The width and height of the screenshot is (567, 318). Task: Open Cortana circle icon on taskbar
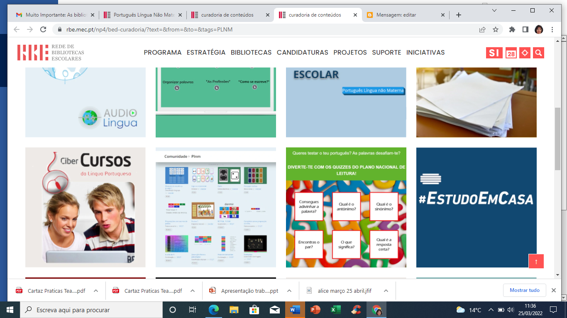click(173, 310)
